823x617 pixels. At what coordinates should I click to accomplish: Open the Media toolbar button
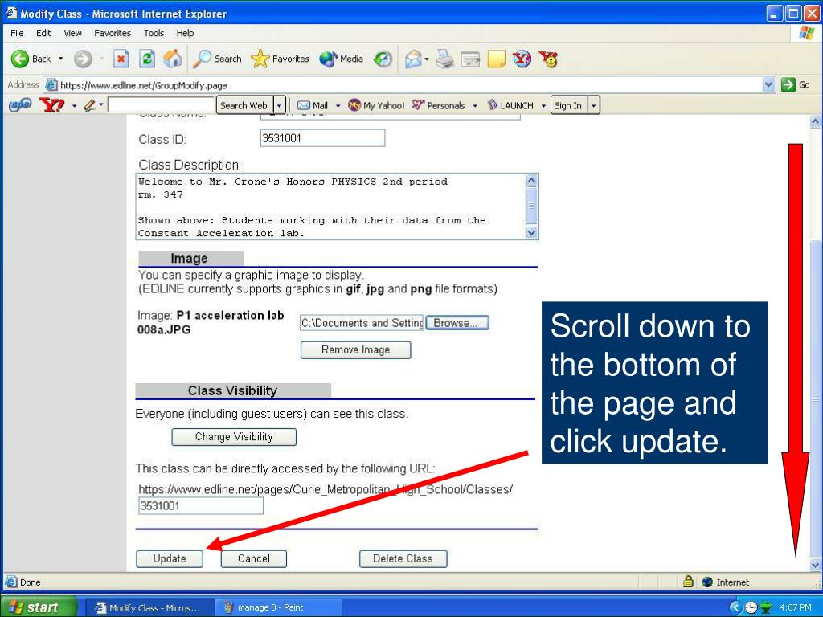coord(341,59)
